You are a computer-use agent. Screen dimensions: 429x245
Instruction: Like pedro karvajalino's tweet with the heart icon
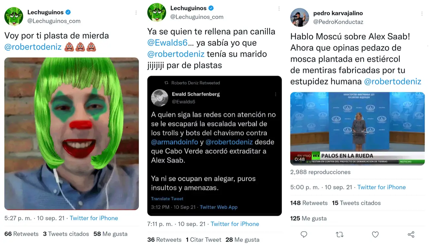coord(375,234)
